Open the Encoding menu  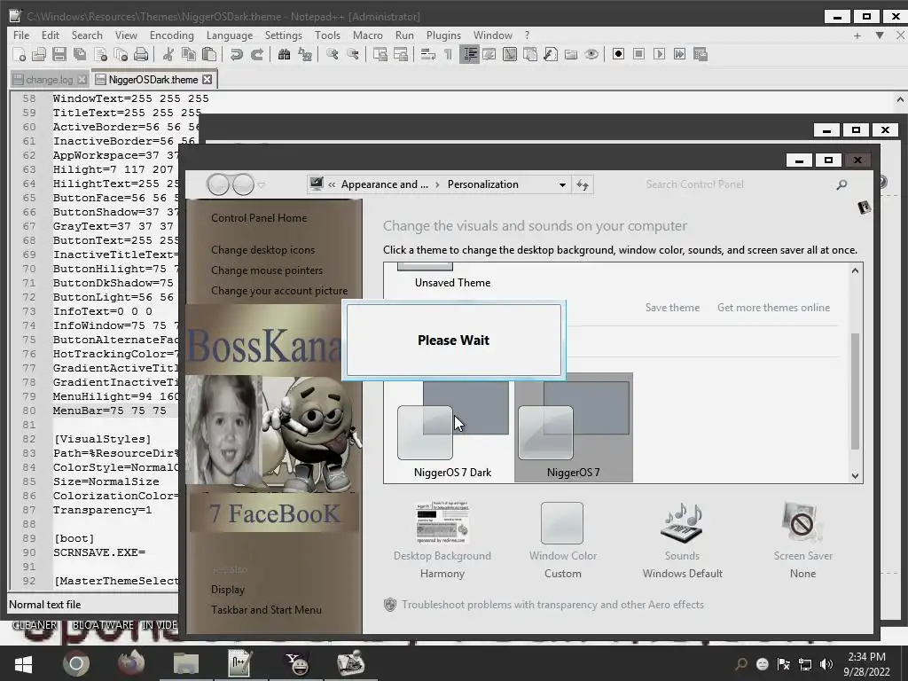(x=171, y=35)
